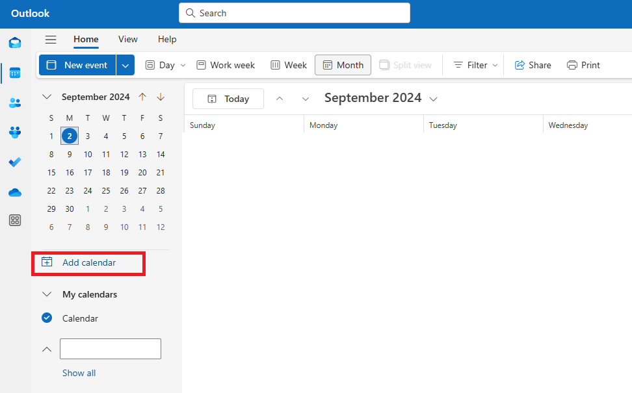Image resolution: width=632 pixels, height=393 pixels.
Task: Open Mail from the left sidebar
Action: tap(14, 43)
